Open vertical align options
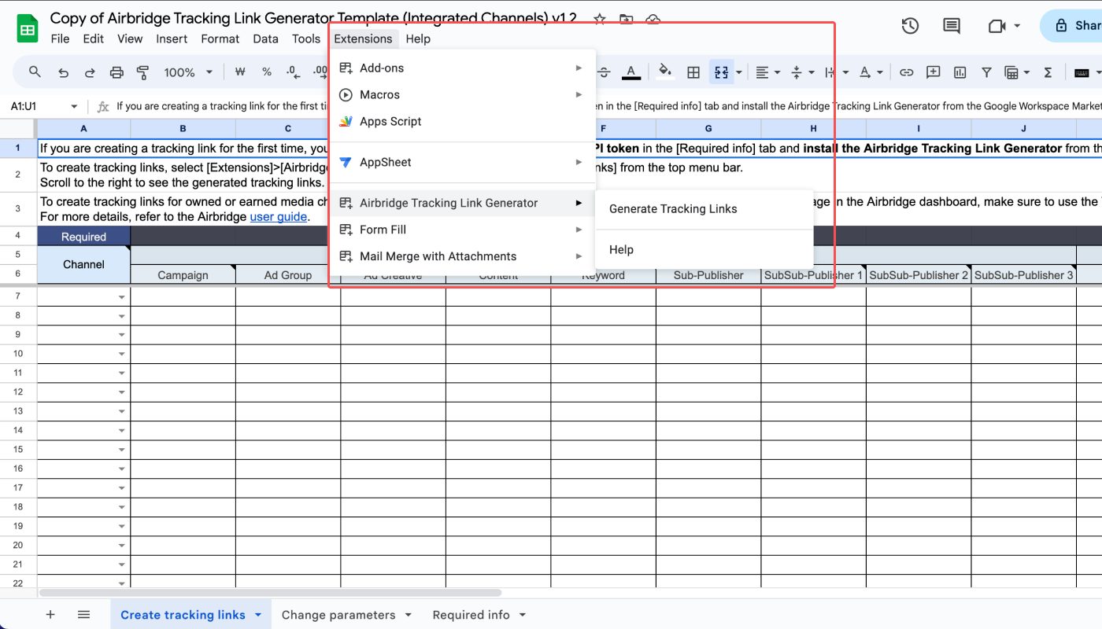 click(x=801, y=72)
